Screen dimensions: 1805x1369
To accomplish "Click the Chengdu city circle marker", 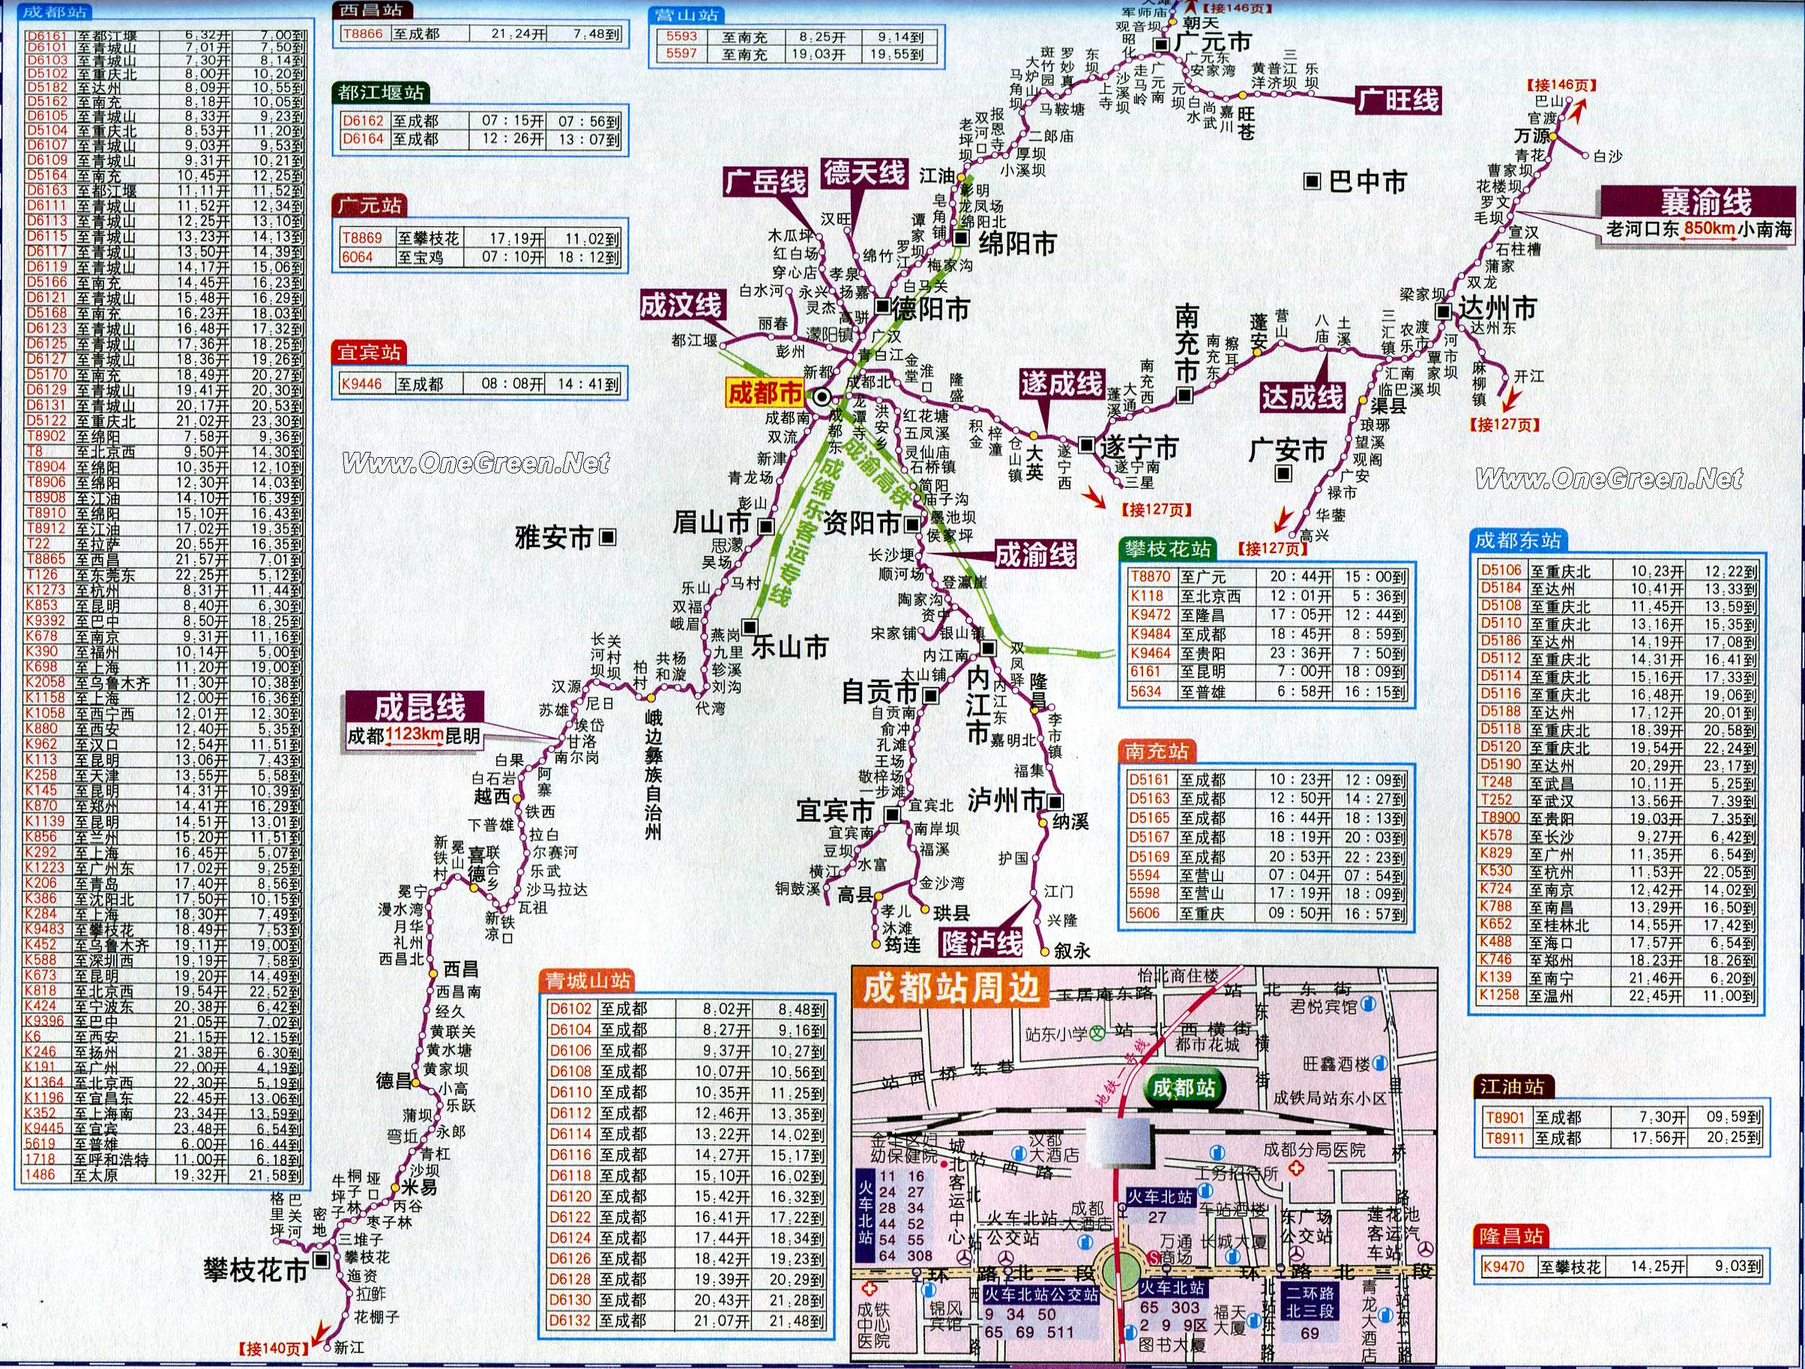I will (821, 396).
